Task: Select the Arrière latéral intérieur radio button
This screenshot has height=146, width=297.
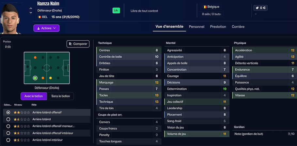Action: click(8, 140)
